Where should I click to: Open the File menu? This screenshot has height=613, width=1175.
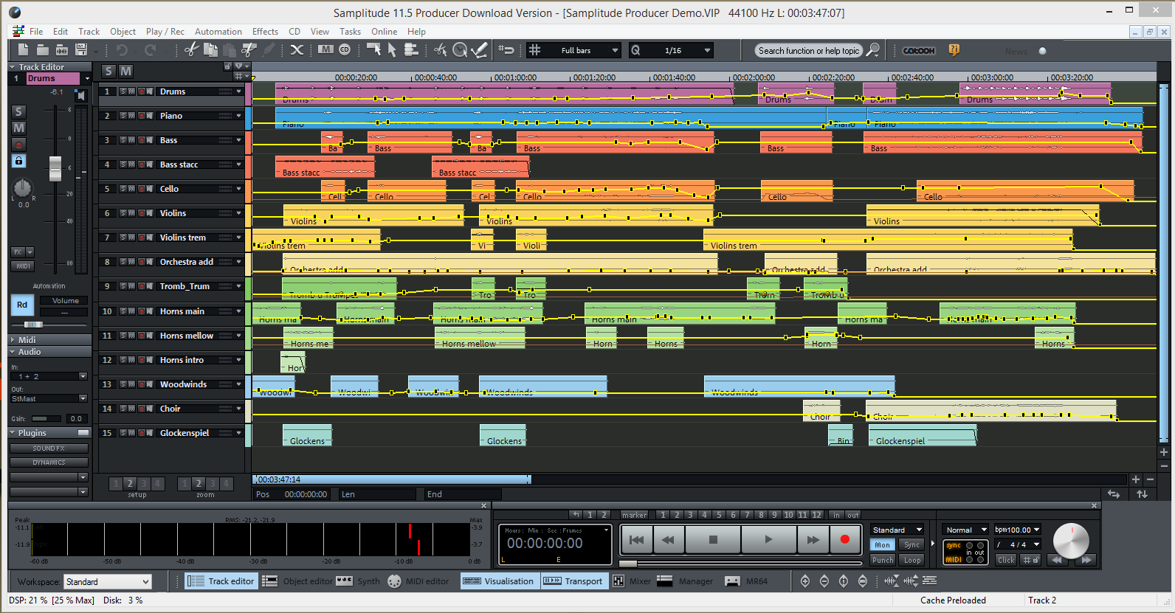click(x=36, y=32)
